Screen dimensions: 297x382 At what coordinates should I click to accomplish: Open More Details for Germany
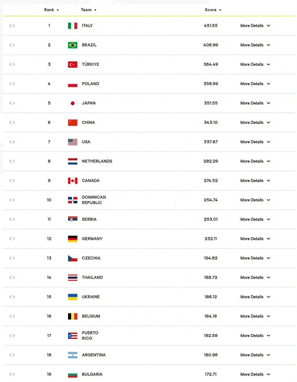pyautogui.click(x=255, y=239)
